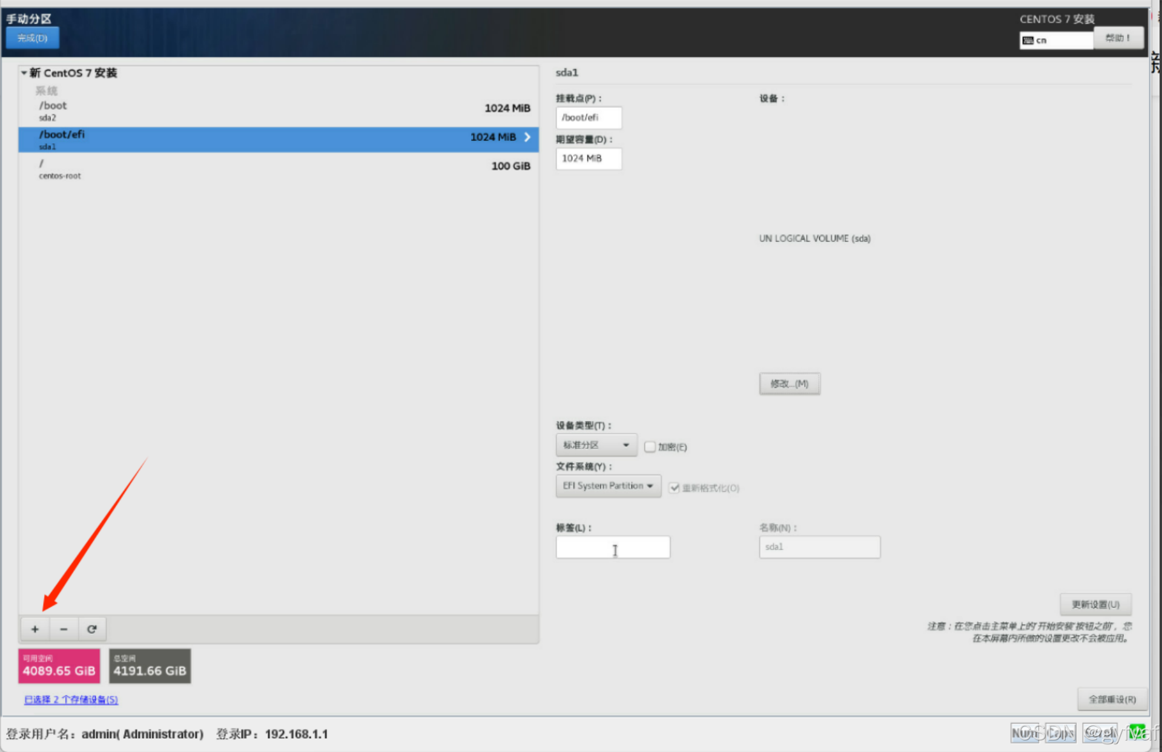This screenshot has width=1162, height=752.
Task: Open the 标准分区 device type dropdown
Action: point(596,445)
